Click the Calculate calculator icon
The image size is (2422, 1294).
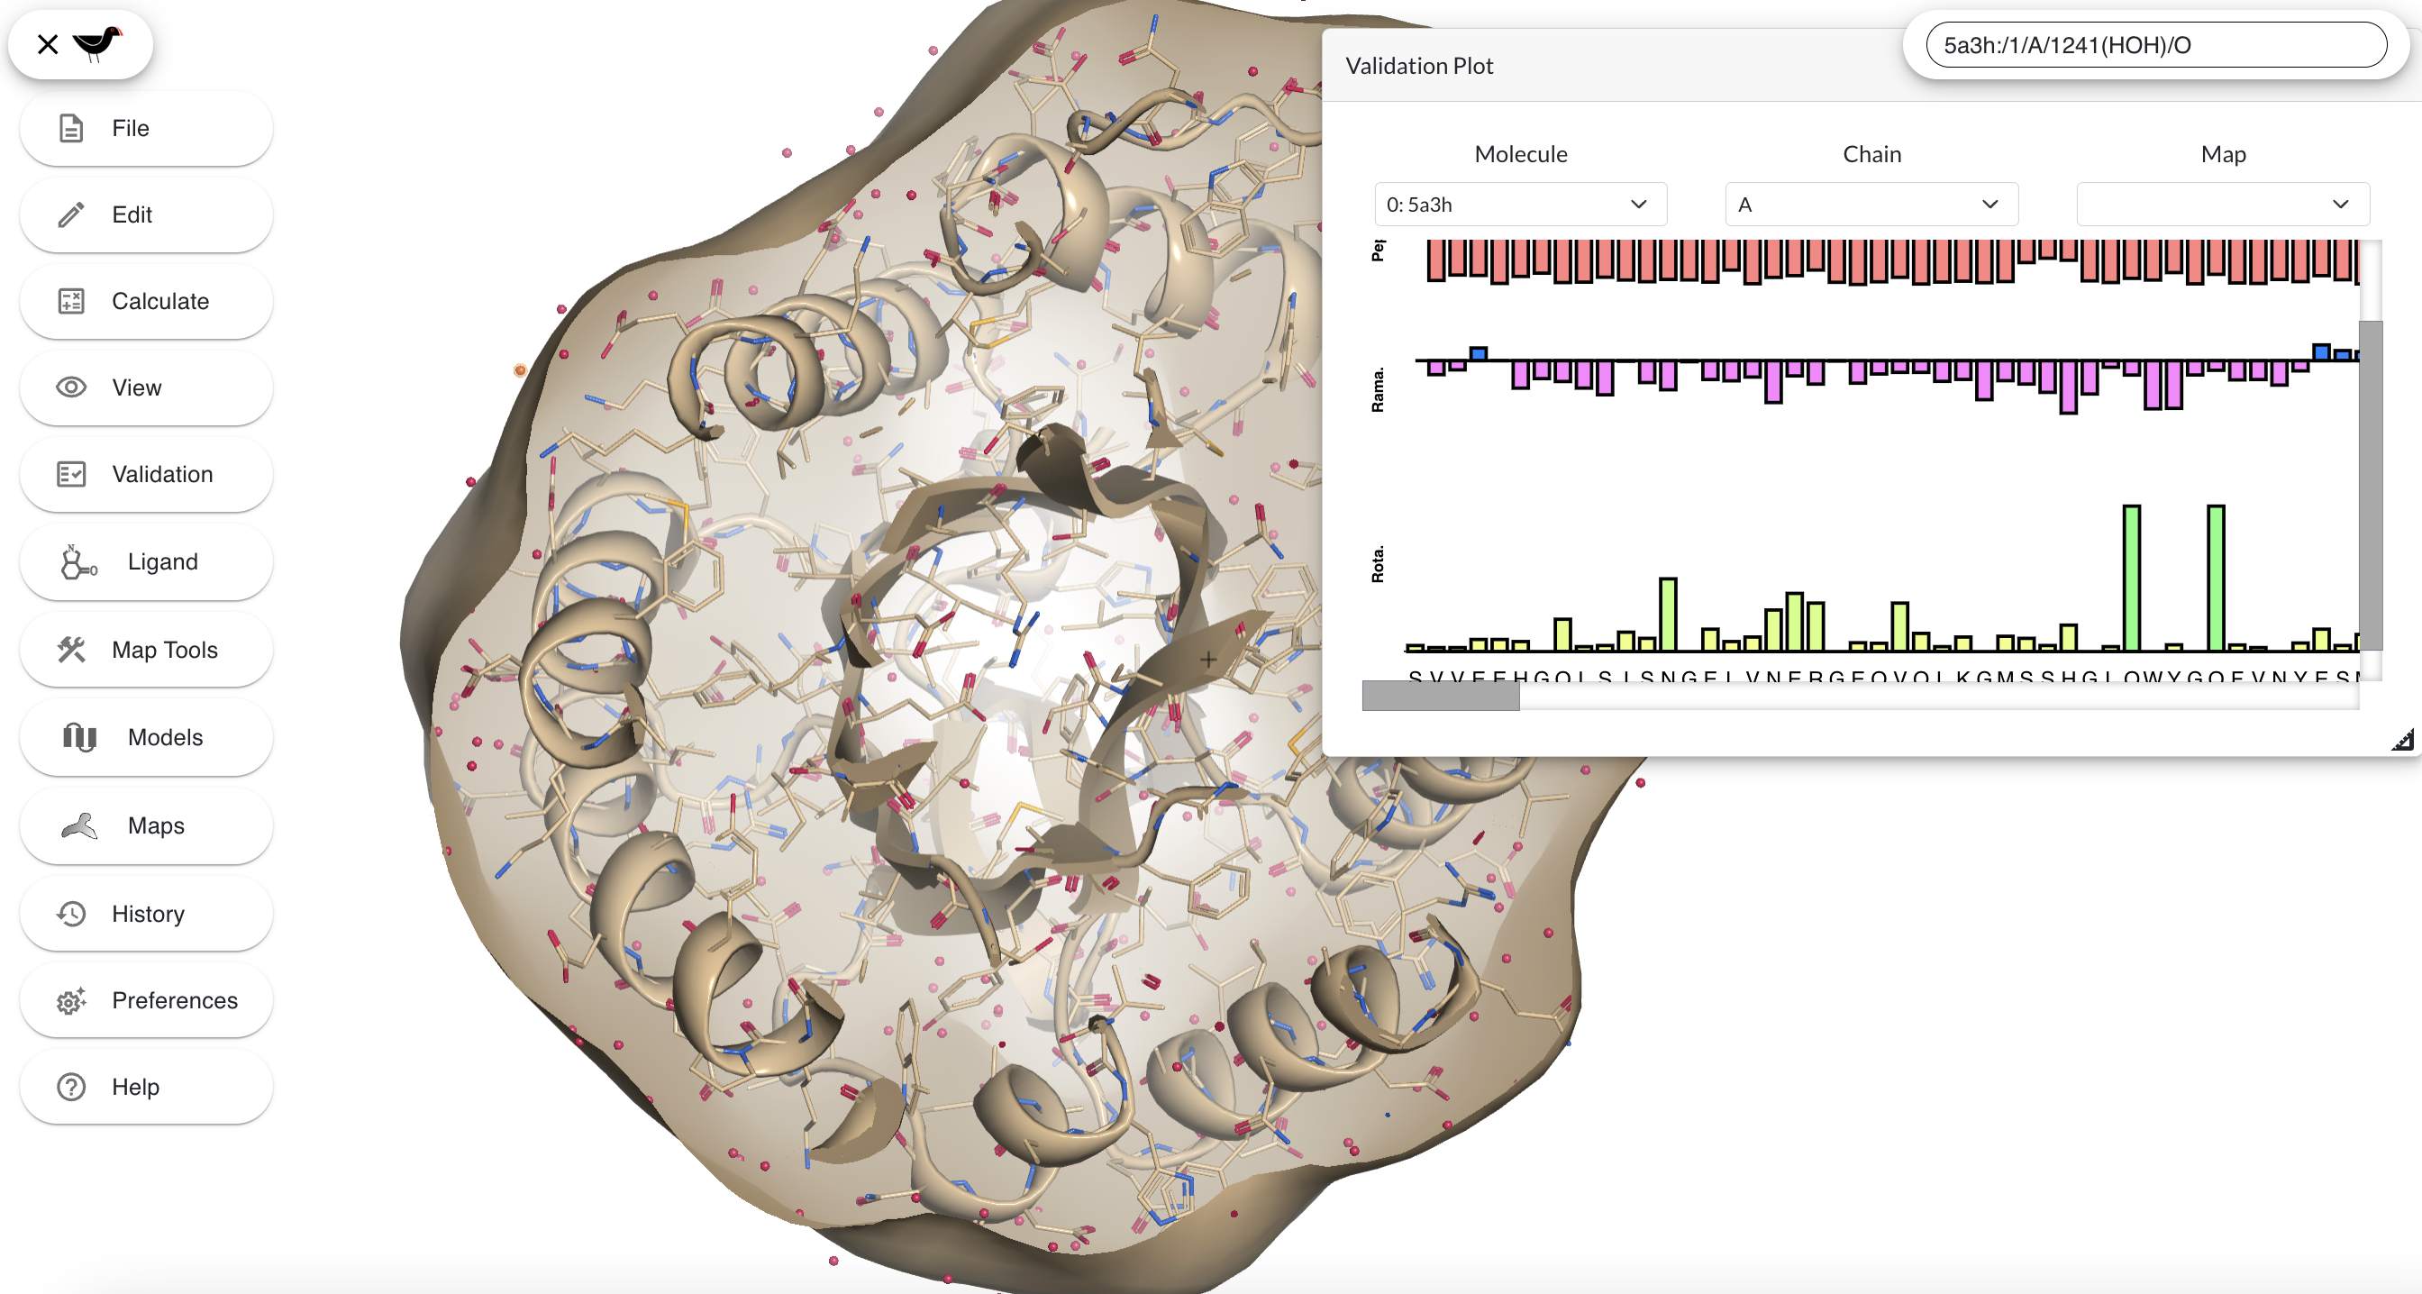coord(71,301)
